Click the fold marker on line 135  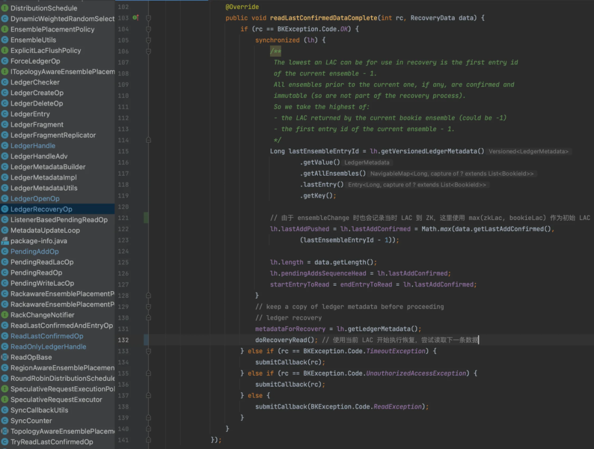pyautogui.click(x=148, y=373)
